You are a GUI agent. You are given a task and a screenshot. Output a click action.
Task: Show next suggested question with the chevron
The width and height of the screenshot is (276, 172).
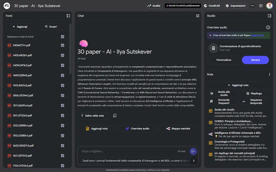coord(194,161)
